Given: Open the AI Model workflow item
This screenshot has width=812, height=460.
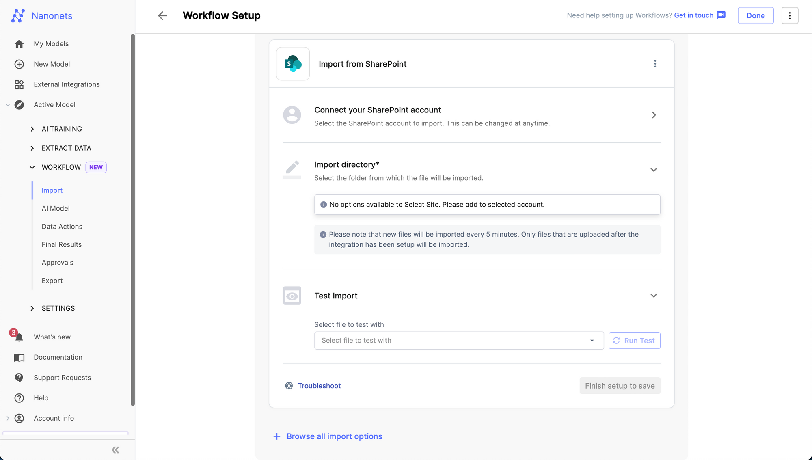Looking at the screenshot, I should [56, 208].
